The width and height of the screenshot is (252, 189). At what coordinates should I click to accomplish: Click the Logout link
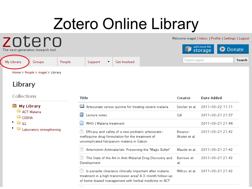(x=244, y=38)
